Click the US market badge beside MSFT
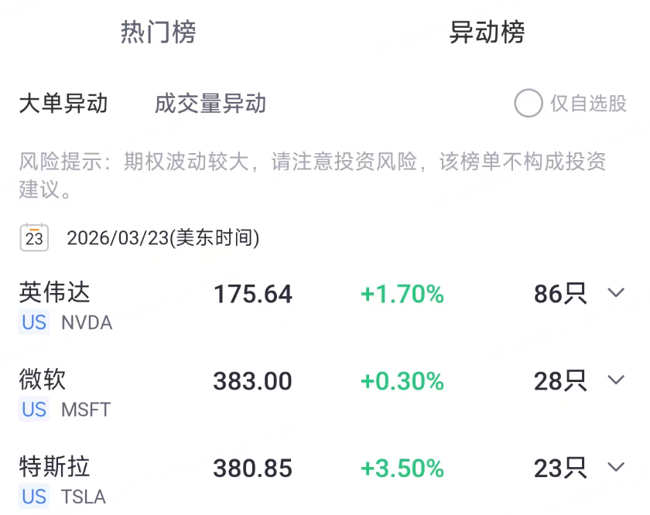Image resolution: width=650 pixels, height=515 pixels. [x=34, y=410]
